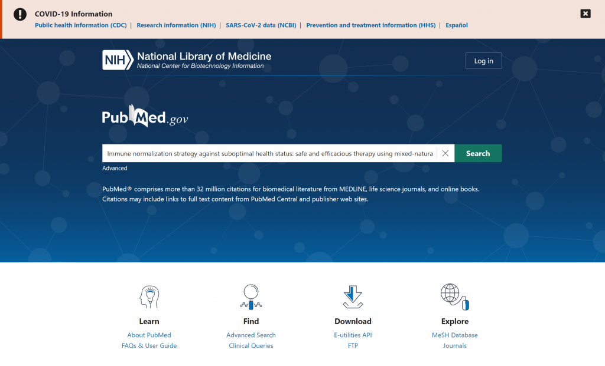Screen dimensions: 605x366
Task: Open the Clinical Queries link
Action: [251, 345]
